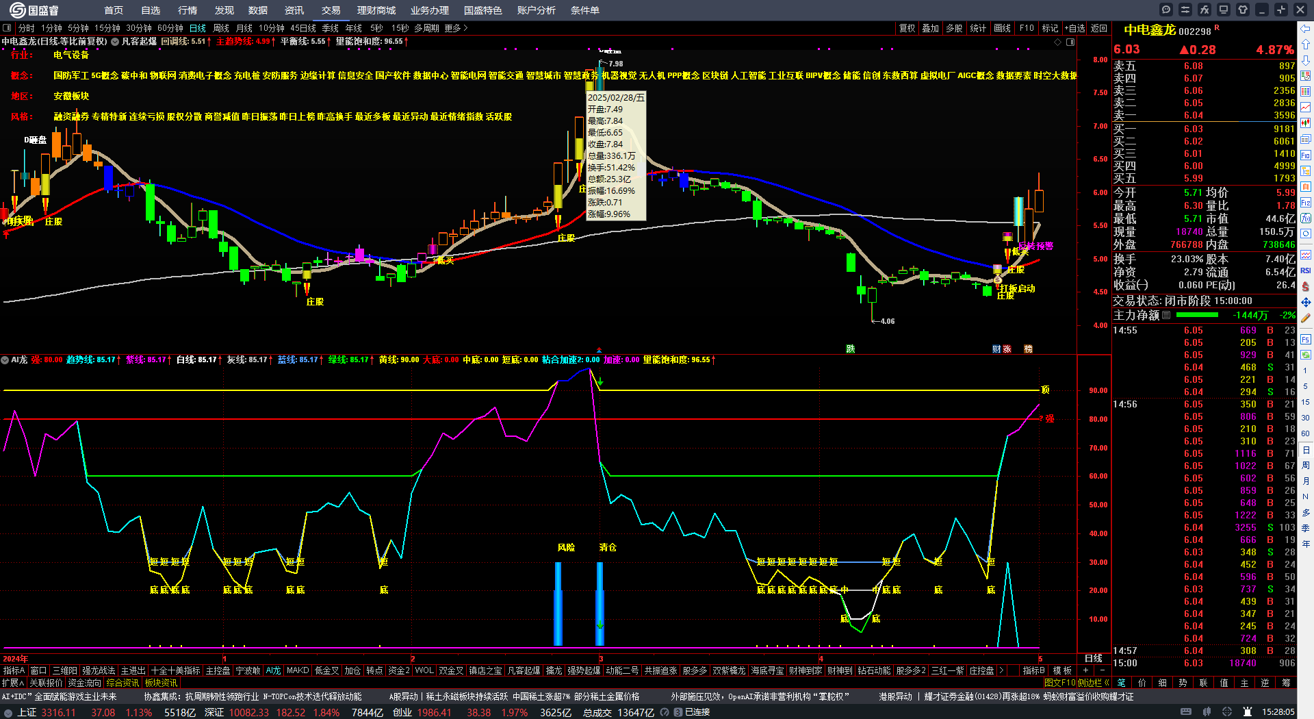Screen dimensions: 1314x719
Task: Click the blue left arrow sidebar icon
Action: [x=1306, y=28]
